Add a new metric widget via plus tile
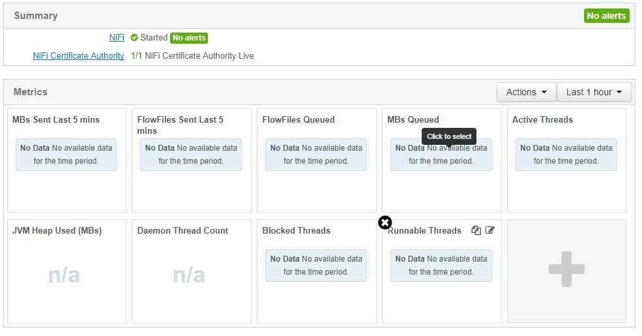Image resolution: width=642 pixels, height=336 pixels. [x=566, y=269]
